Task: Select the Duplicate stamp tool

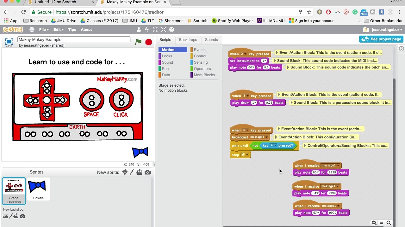Action: coord(139,30)
